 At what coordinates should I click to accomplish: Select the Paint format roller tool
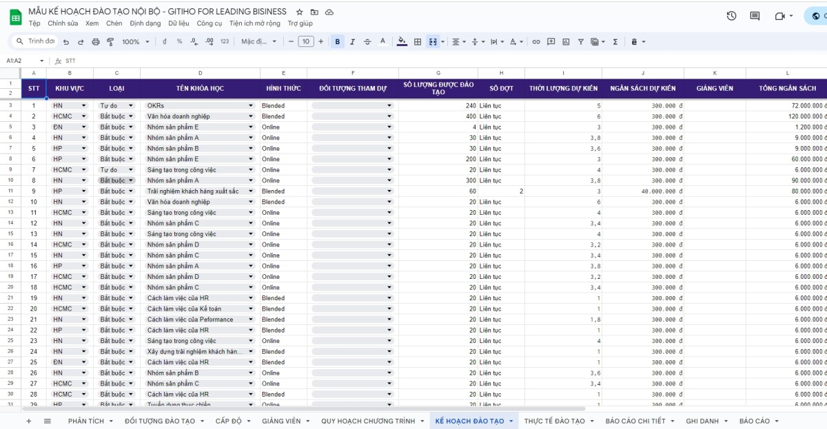click(110, 42)
